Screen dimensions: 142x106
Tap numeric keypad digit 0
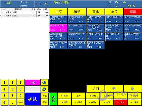[x=4, y=102]
